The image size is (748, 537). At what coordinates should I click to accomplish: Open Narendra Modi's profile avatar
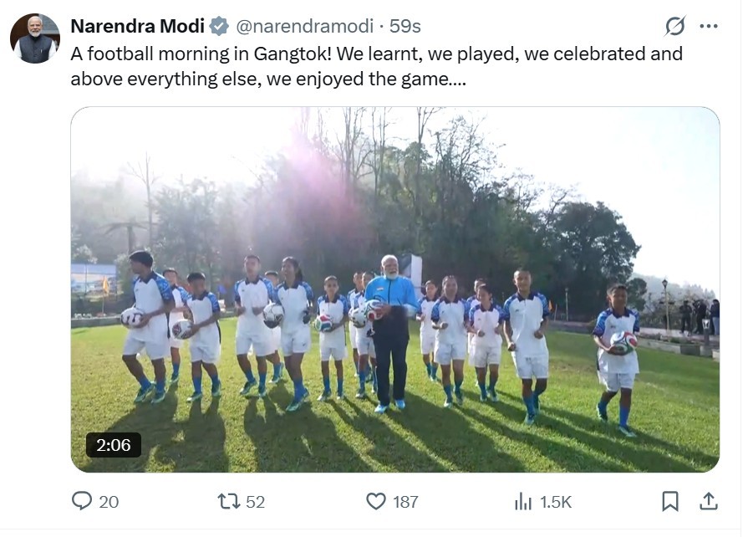pyautogui.click(x=34, y=38)
